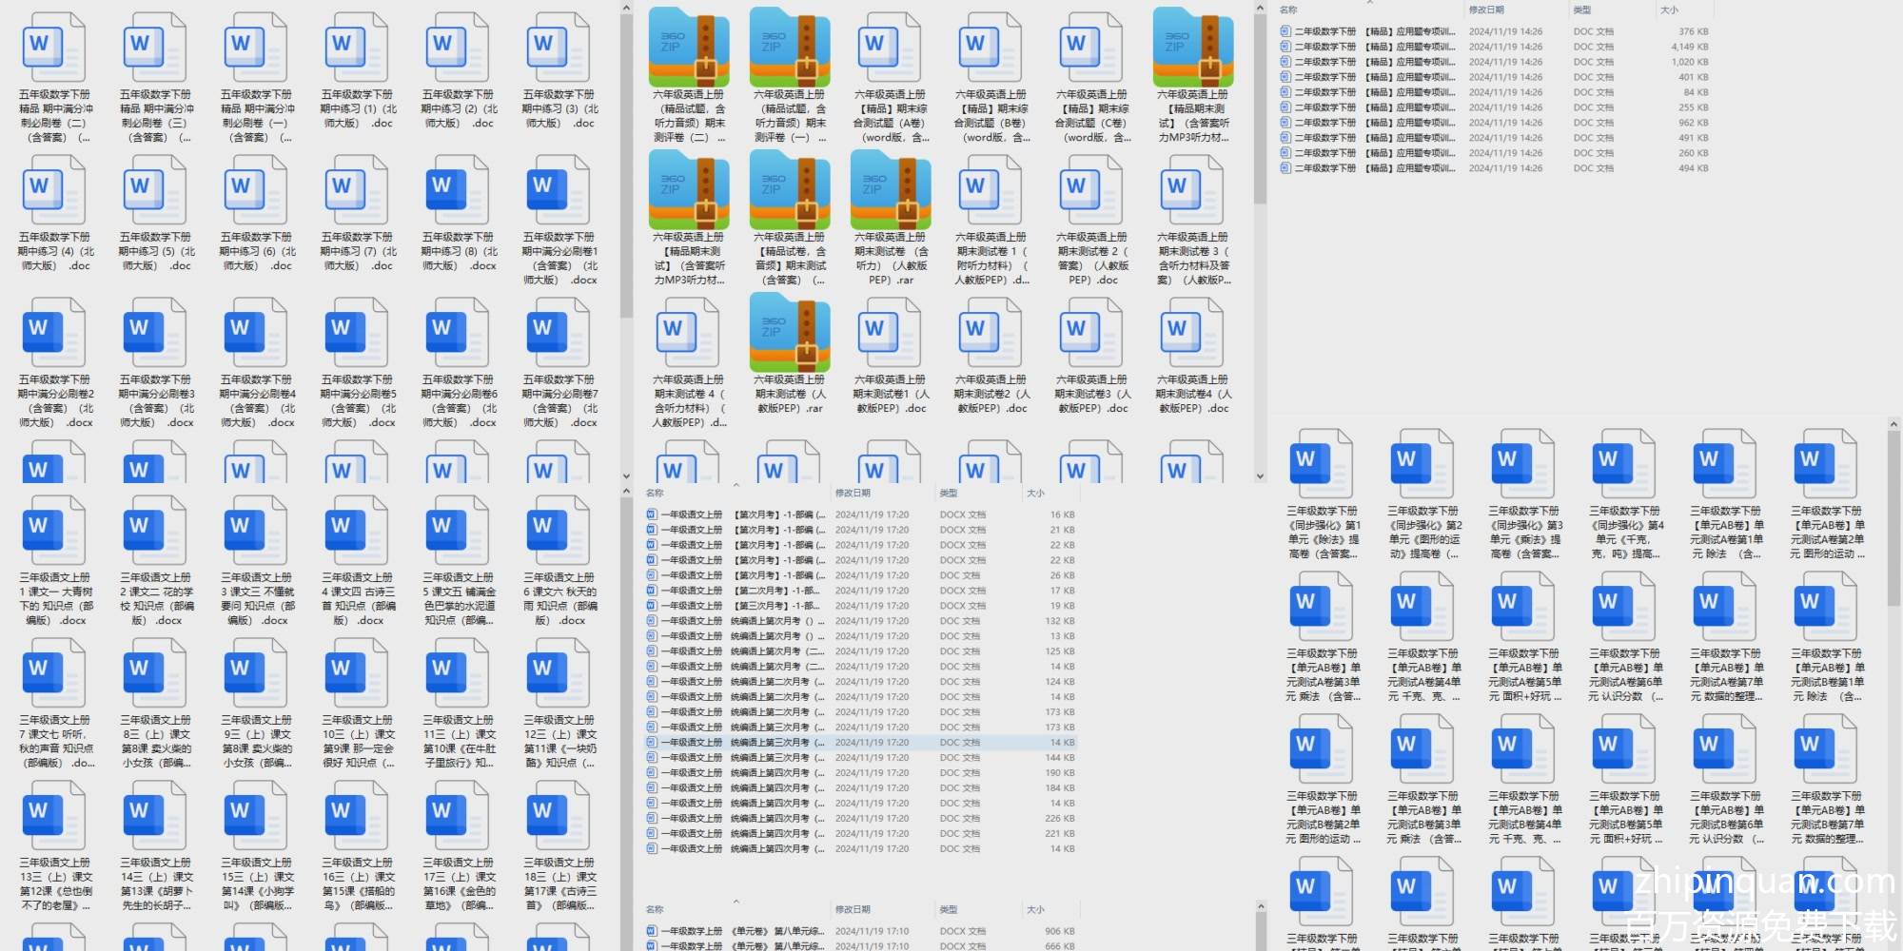This screenshot has height=951, width=1903.
Task: Sort by 修改日期 above 二年级数学下册 list
Action: 1486,10
